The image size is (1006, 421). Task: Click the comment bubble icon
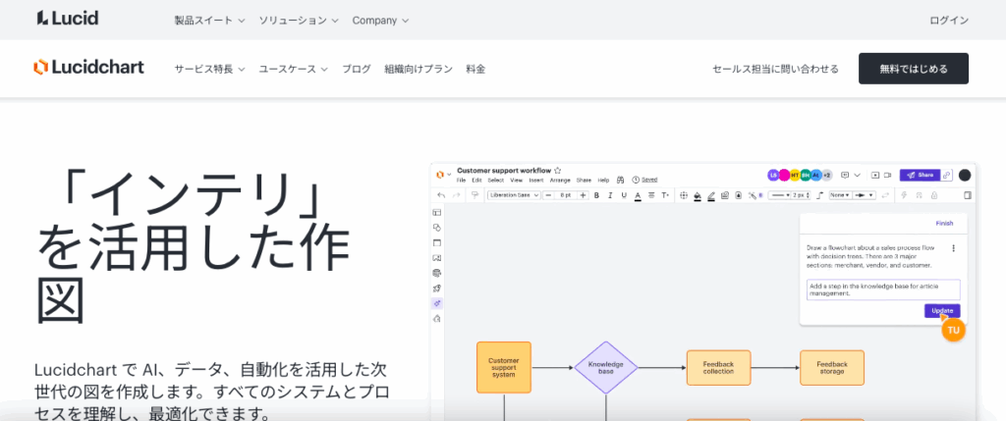coord(845,175)
